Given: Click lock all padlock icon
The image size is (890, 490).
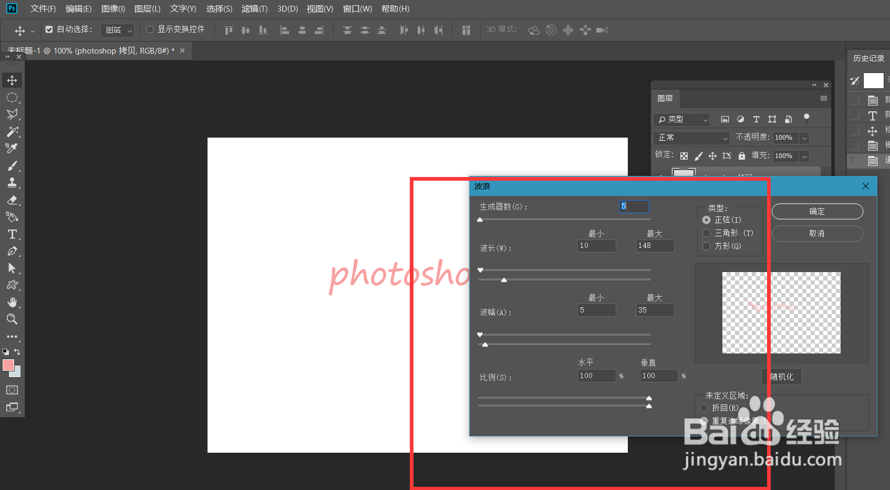Looking at the screenshot, I should [x=741, y=156].
